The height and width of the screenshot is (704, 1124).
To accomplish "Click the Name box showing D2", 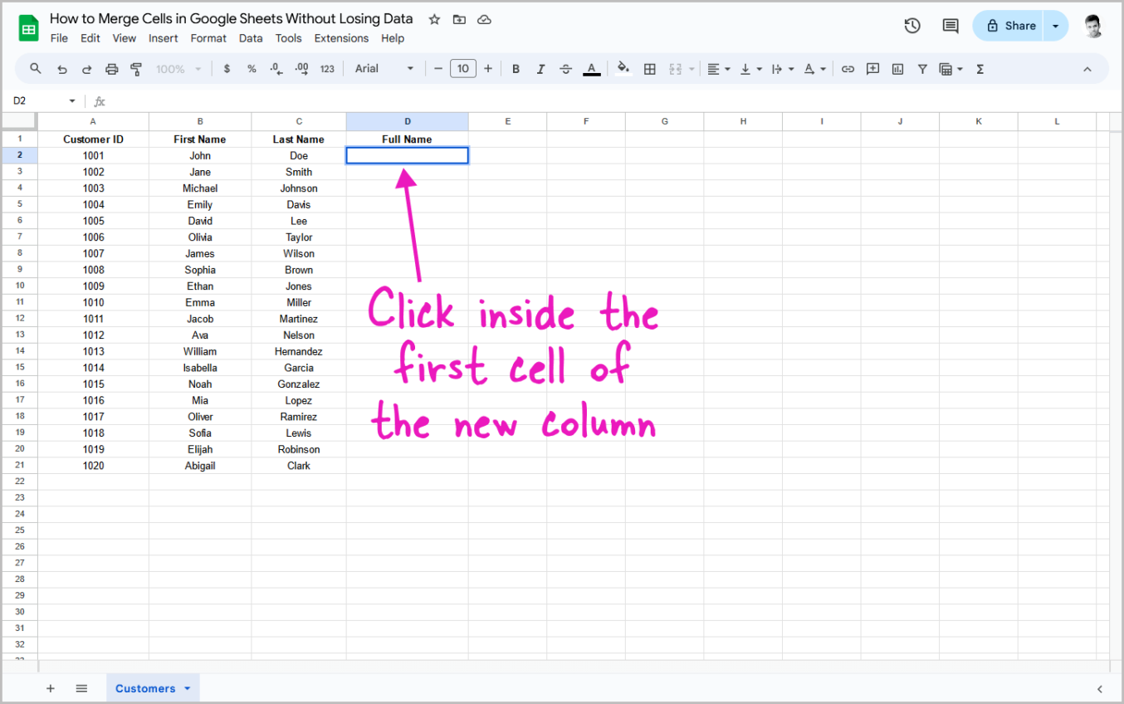I will point(44,101).
